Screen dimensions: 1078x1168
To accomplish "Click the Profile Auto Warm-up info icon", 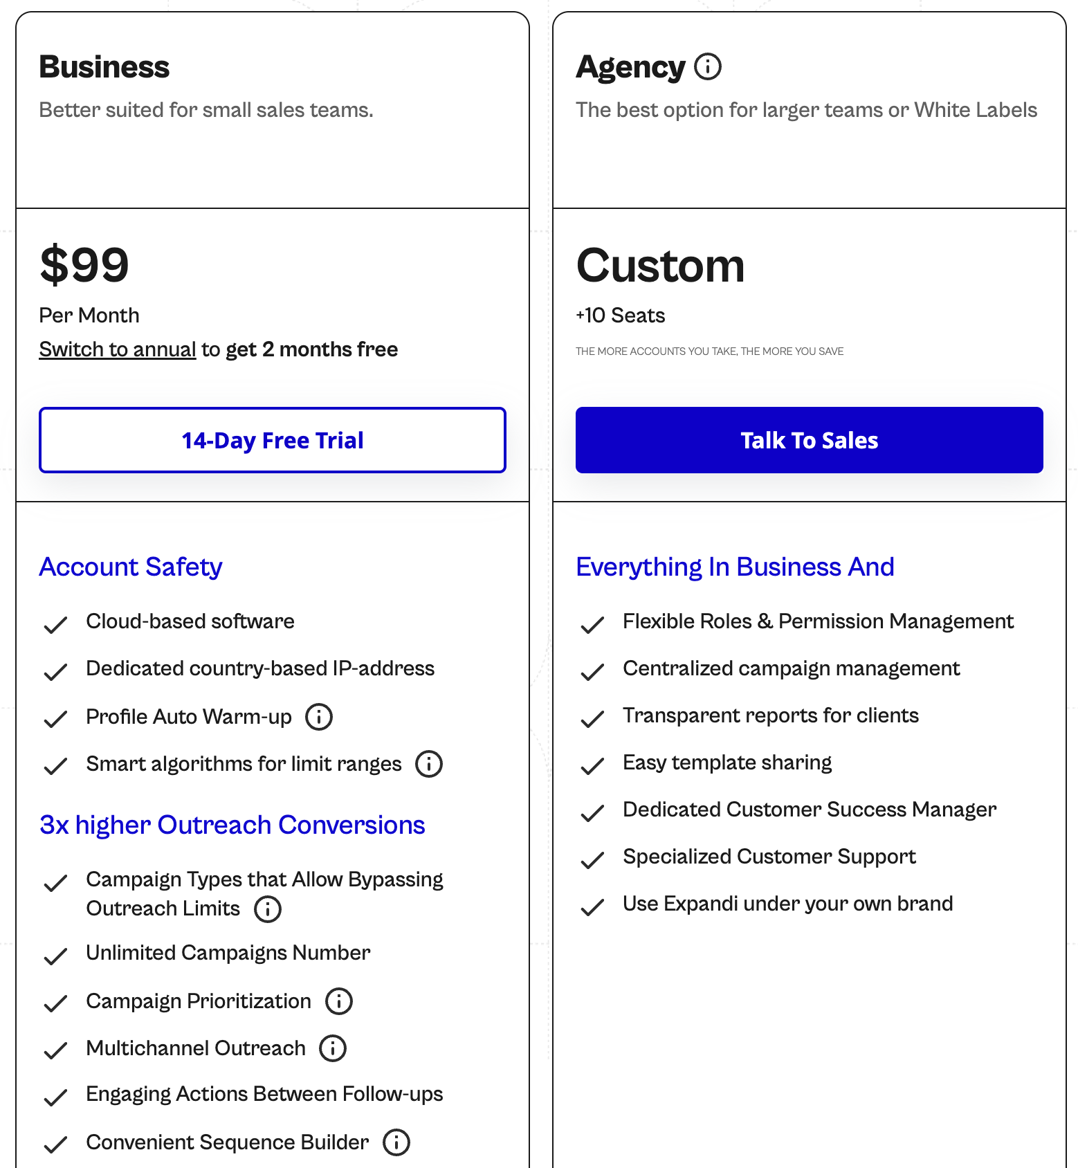I will pos(318,717).
